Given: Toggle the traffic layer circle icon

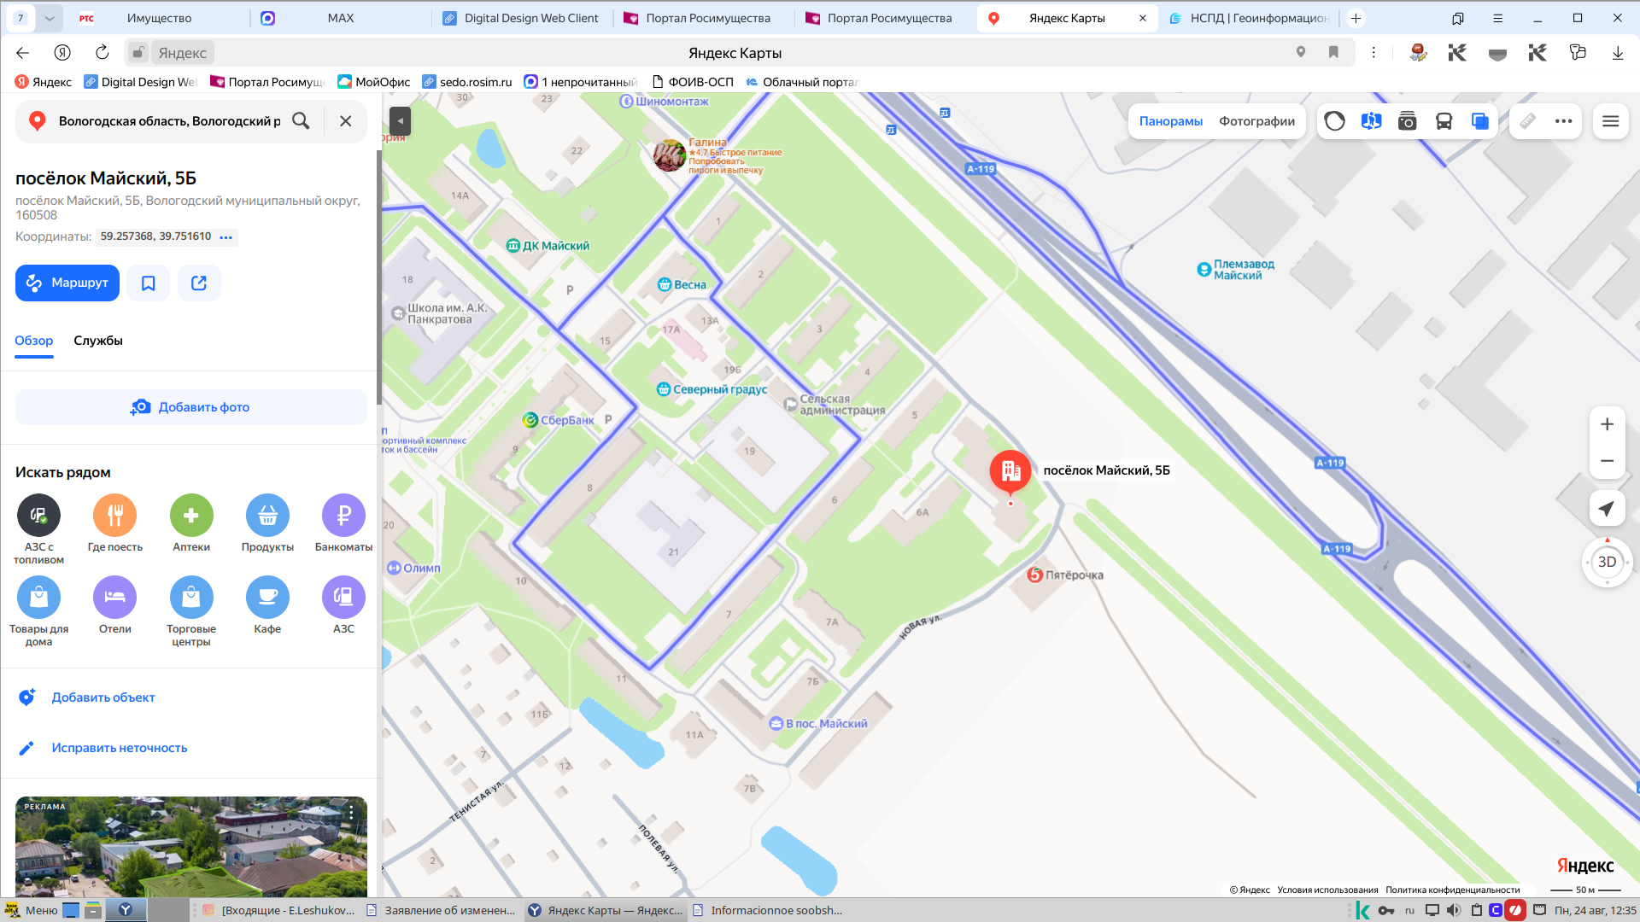Looking at the screenshot, I should coord(1334,121).
